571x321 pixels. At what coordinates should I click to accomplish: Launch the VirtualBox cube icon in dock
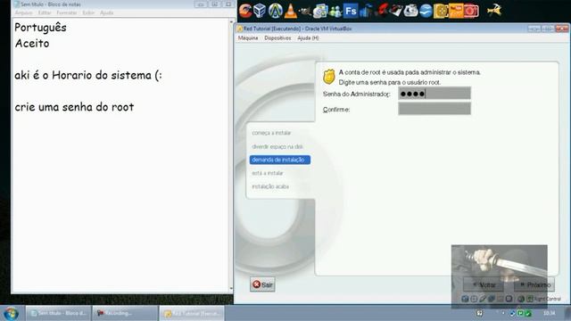[x=260, y=10]
